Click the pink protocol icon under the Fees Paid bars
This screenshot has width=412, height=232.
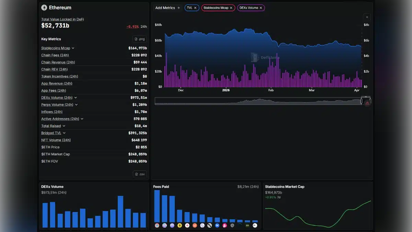[x=225, y=225]
